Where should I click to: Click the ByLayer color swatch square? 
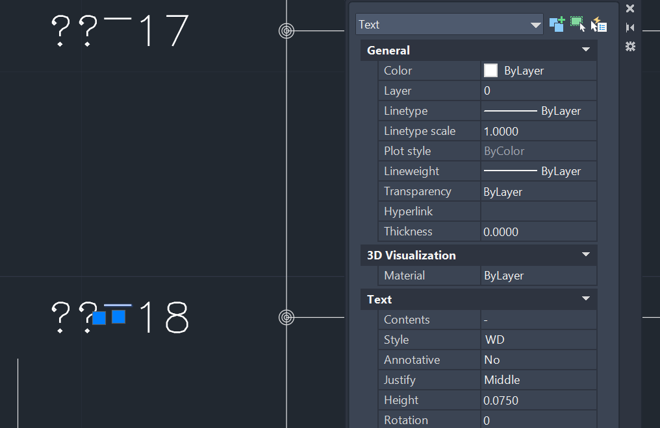(x=490, y=70)
